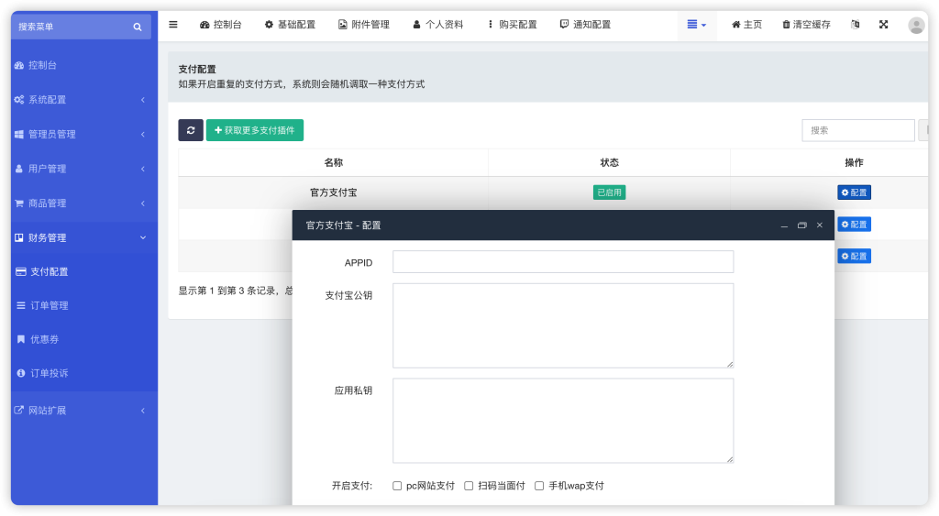The width and height of the screenshot is (939, 516).
Task: Click the 应用私钥 text area
Action: [563, 421]
